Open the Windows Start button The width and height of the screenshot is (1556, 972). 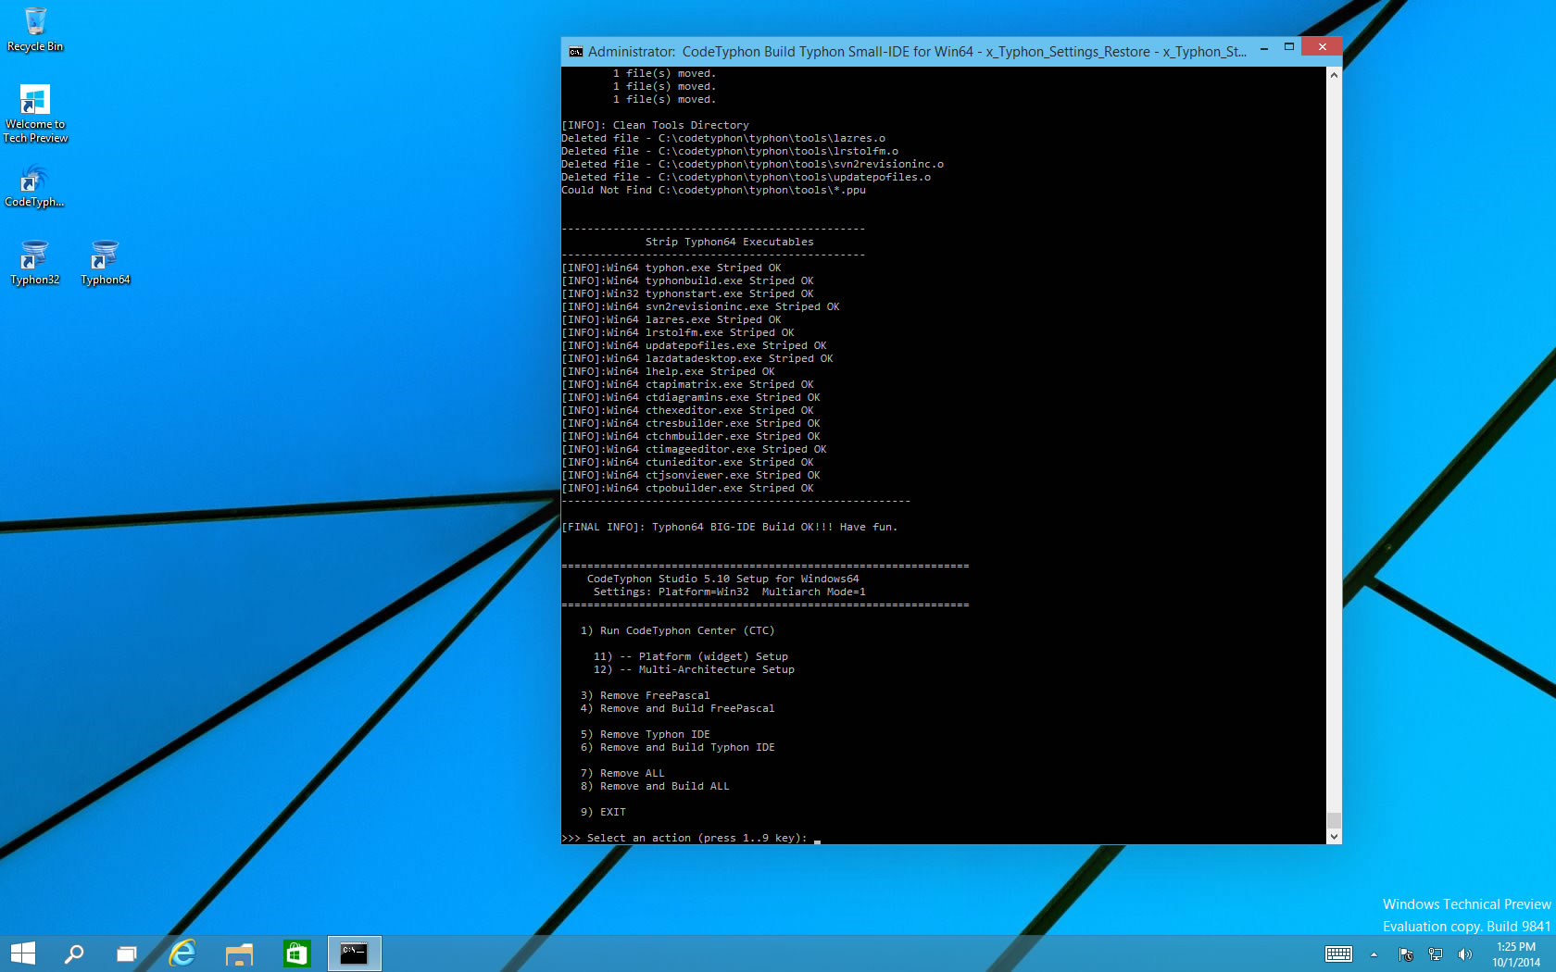coord(22,953)
